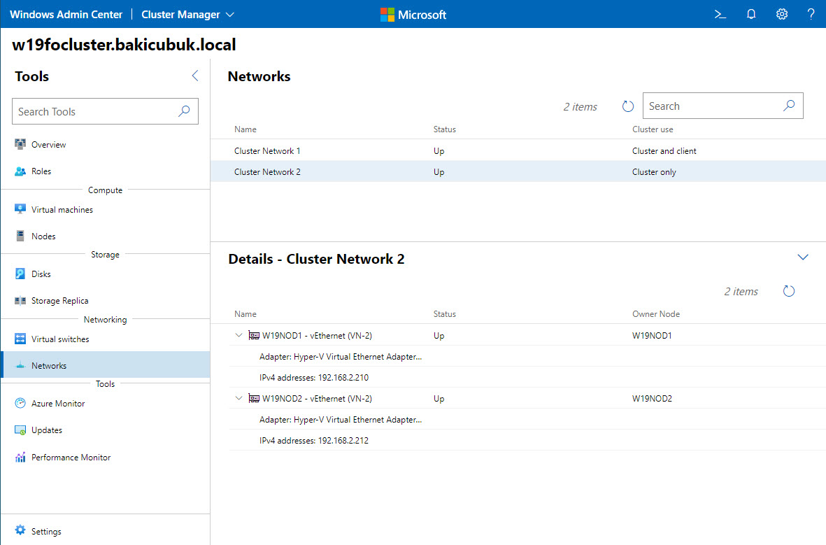Open Storage Replica
Image resolution: width=826 pixels, height=545 pixels.
click(106, 300)
